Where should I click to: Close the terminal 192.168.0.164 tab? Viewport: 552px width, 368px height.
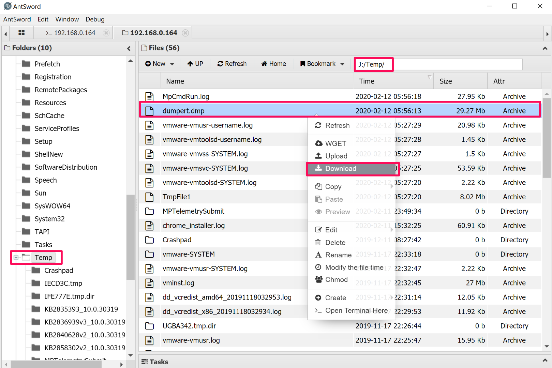click(x=106, y=33)
